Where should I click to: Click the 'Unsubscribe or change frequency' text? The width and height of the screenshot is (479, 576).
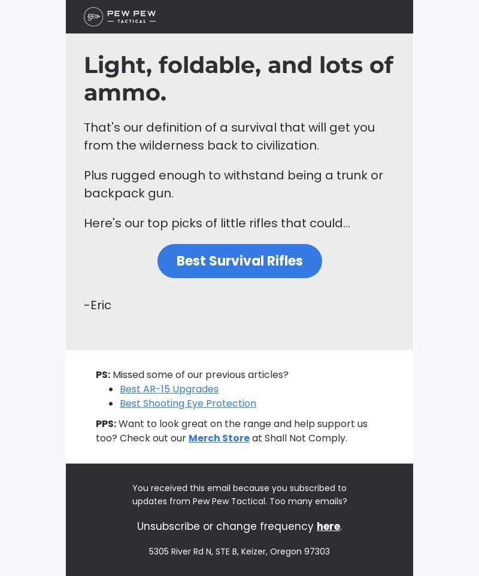pos(225,526)
